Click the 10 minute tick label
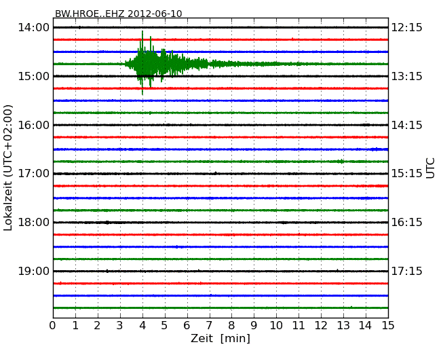Viewport: 441px width, 353px height. tap(276, 326)
